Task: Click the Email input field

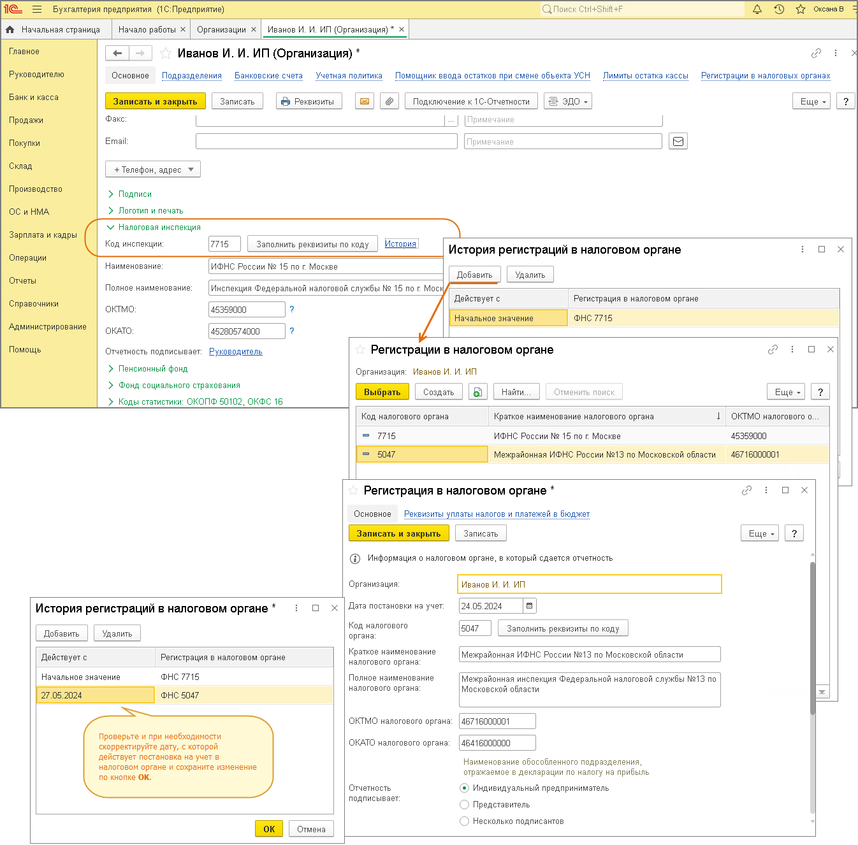Action: [x=326, y=141]
